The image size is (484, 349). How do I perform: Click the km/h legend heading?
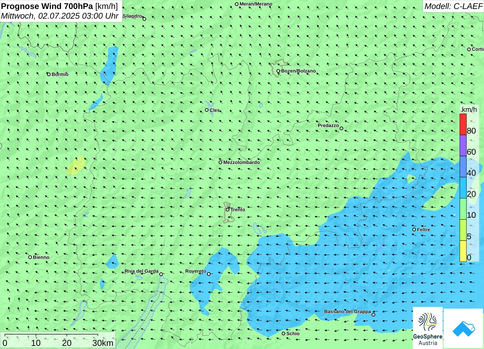click(x=469, y=109)
